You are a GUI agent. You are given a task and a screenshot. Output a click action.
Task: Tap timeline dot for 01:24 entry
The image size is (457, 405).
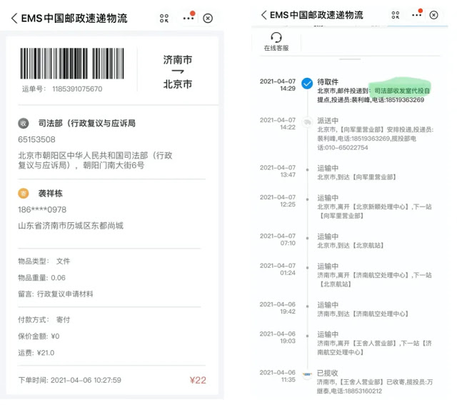click(x=307, y=268)
